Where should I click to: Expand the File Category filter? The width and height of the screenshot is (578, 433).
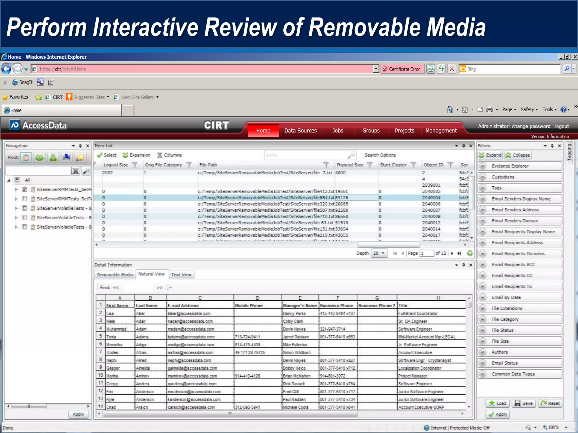[x=483, y=319]
